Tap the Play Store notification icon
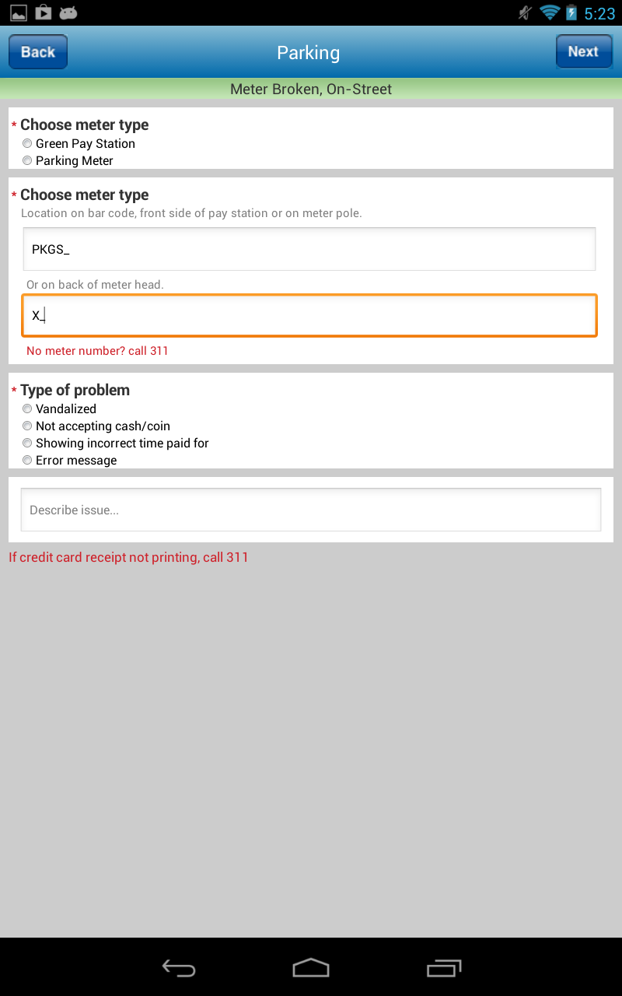 [x=44, y=12]
